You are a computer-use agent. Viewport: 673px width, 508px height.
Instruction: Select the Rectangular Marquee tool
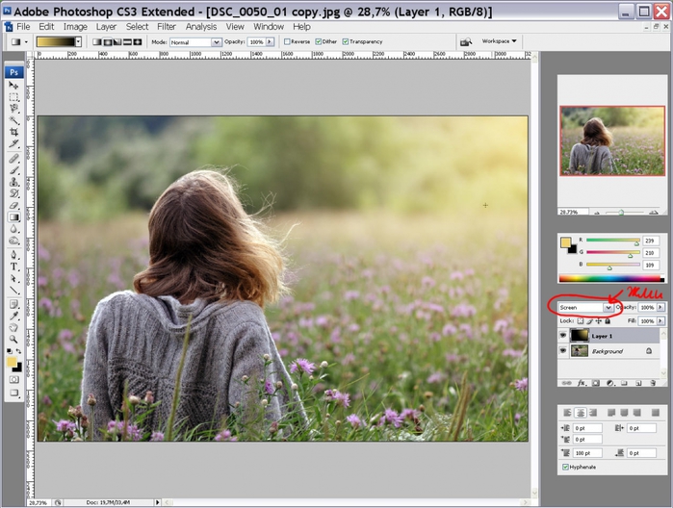14,97
